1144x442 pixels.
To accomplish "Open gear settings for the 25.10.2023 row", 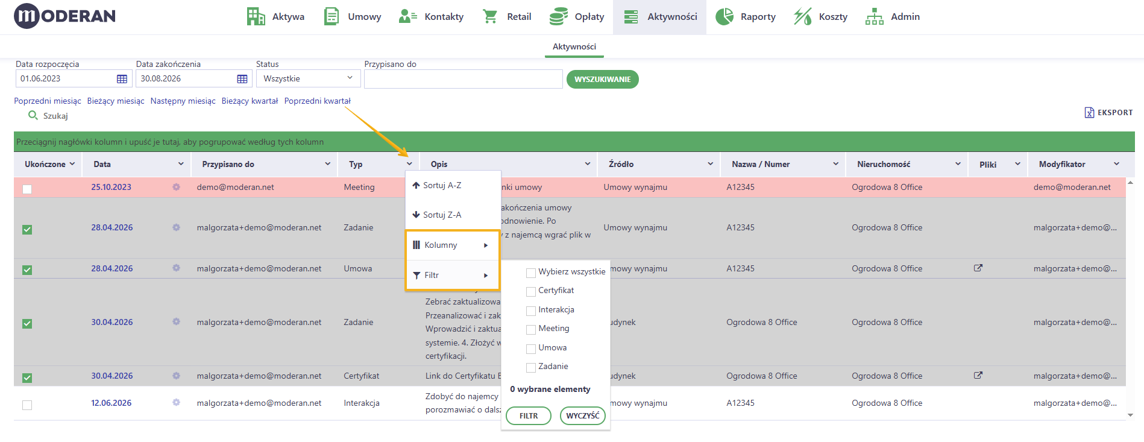I will (x=176, y=187).
